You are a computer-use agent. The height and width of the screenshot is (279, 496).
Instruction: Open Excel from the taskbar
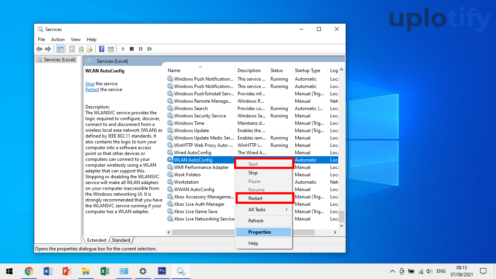pos(105,271)
